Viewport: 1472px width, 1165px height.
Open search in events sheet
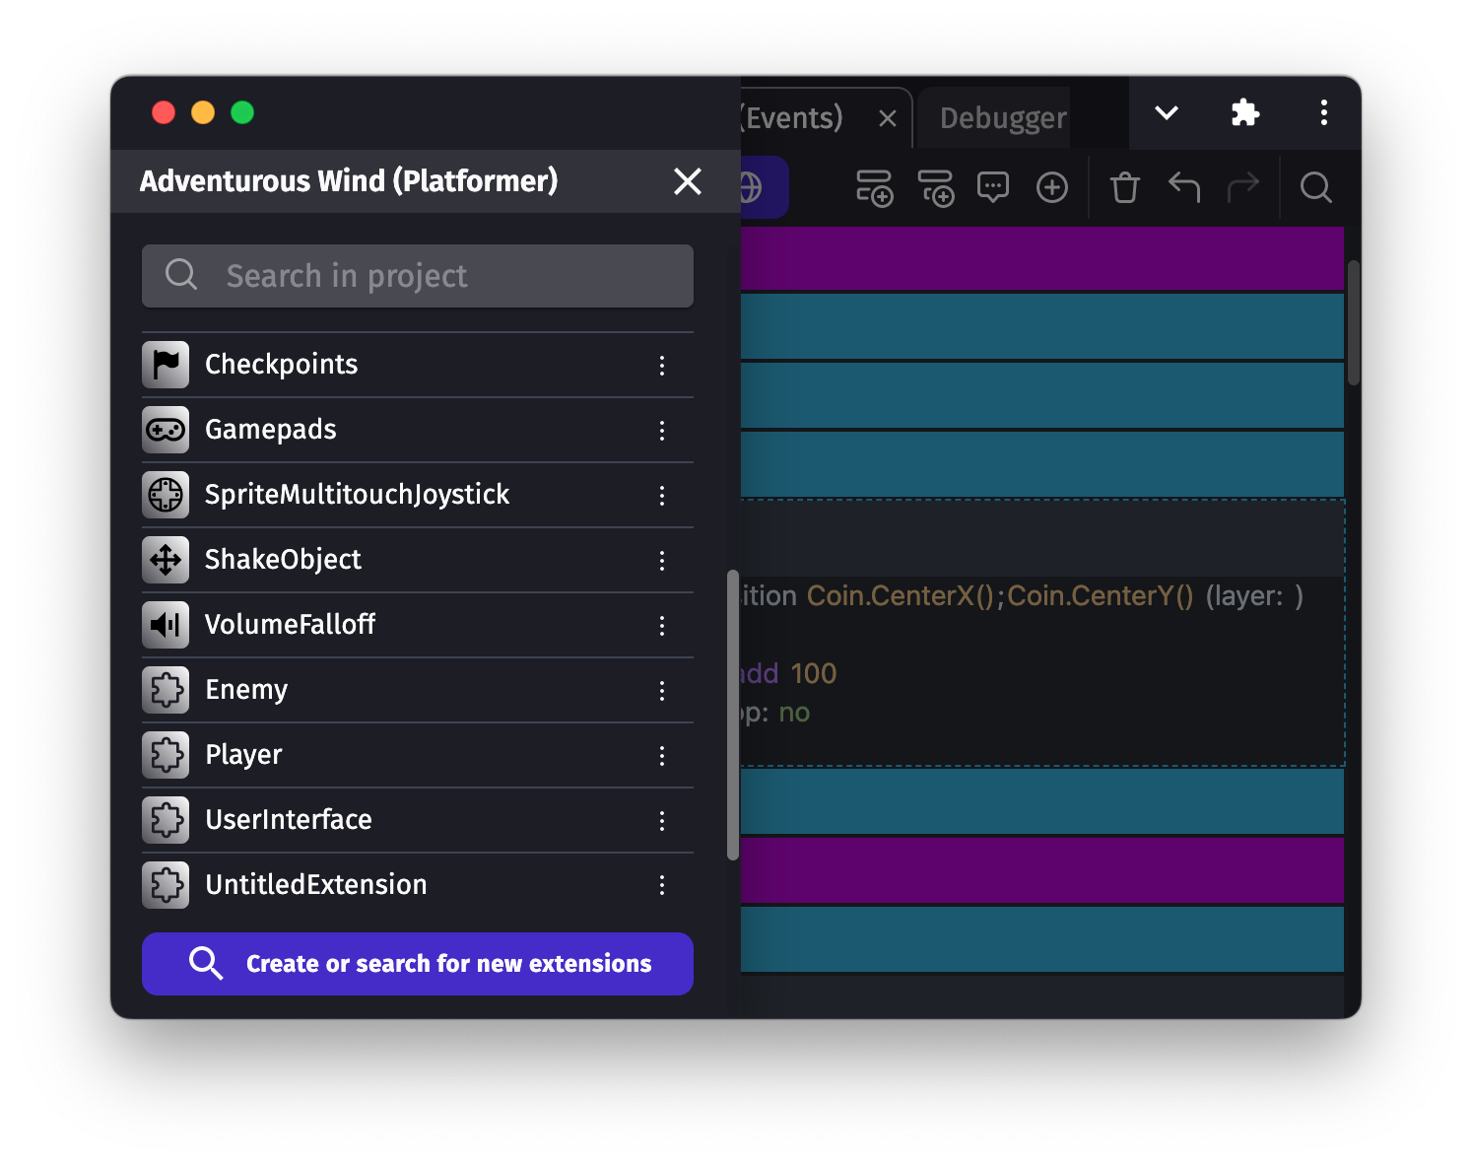tap(1315, 187)
